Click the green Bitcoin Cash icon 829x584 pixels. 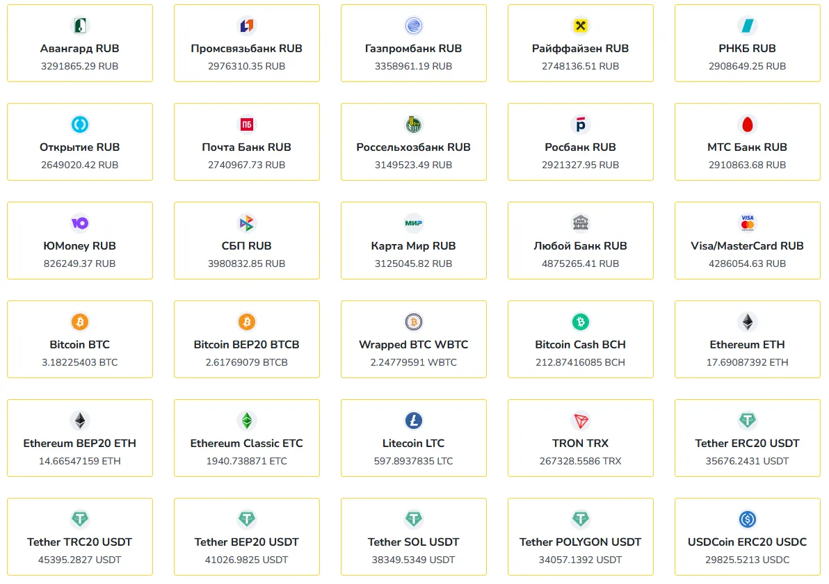point(581,322)
